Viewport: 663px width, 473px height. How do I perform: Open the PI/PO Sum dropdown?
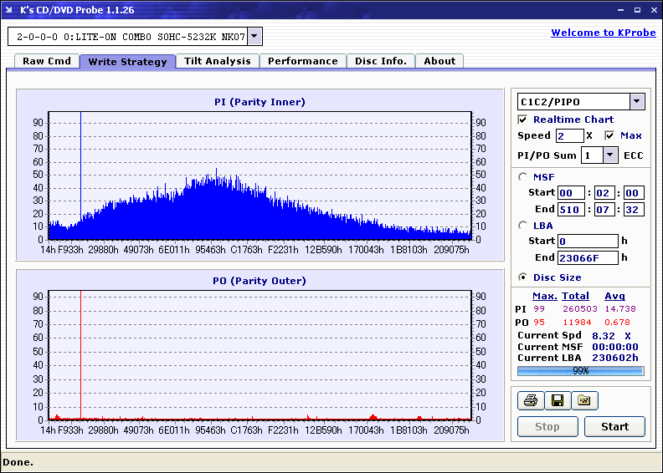click(609, 155)
